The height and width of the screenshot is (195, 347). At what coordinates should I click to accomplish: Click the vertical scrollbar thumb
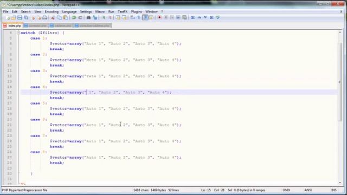(340, 82)
